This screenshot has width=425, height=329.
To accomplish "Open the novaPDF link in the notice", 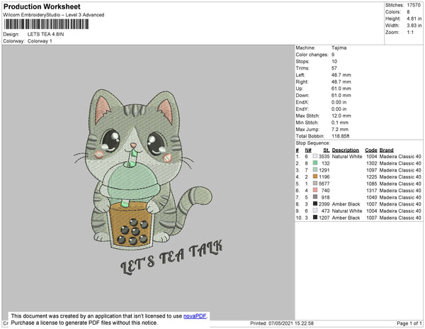I will [195, 316].
